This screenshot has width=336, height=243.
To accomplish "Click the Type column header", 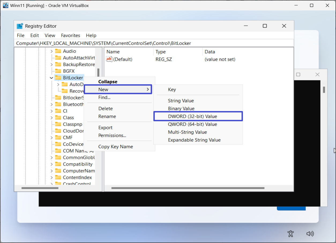I will pyautogui.click(x=161, y=52).
